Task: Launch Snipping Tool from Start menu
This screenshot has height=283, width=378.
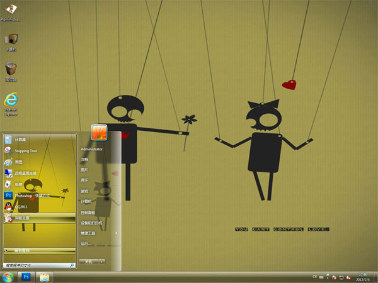Action: click(40, 151)
